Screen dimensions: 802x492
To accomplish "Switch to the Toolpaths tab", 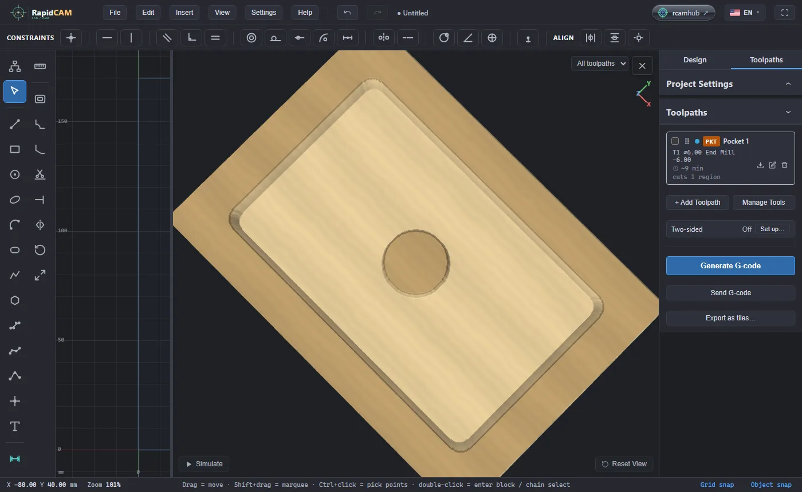I will pos(766,59).
